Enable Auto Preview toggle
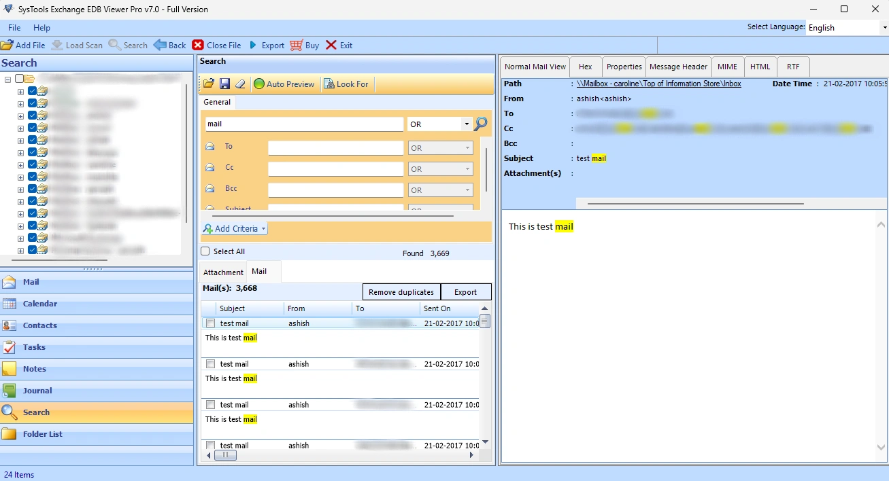 [284, 84]
